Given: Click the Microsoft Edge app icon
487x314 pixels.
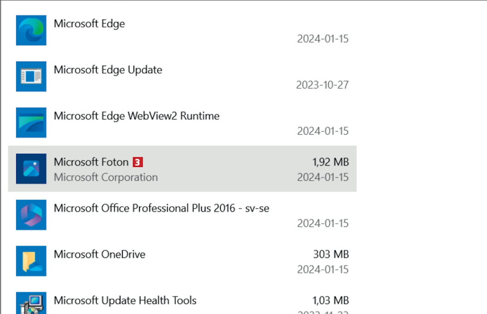Looking at the screenshot, I should click(x=31, y=30).
